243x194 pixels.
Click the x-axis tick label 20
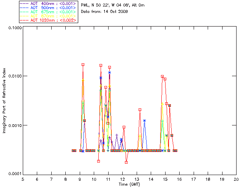point(236,179)
